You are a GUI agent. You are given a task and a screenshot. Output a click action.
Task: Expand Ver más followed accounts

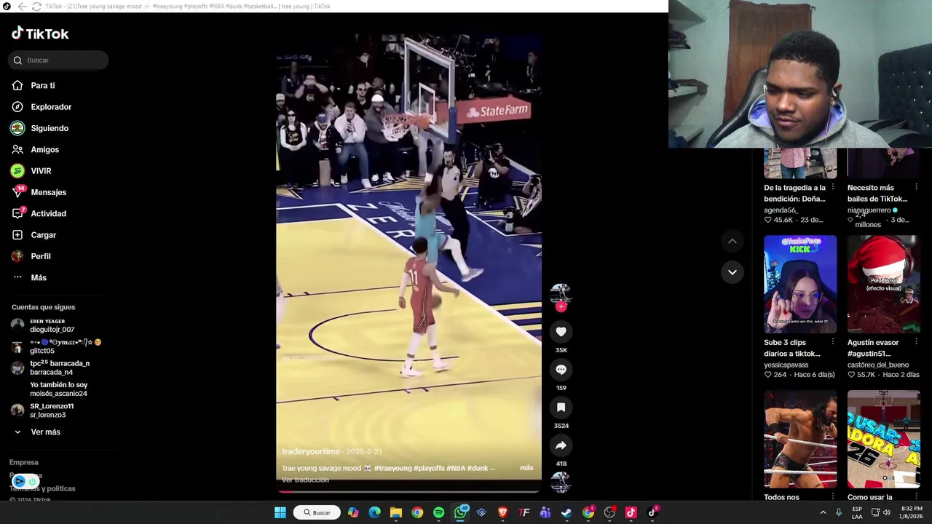pyautogui.click(x=45, y=432)
